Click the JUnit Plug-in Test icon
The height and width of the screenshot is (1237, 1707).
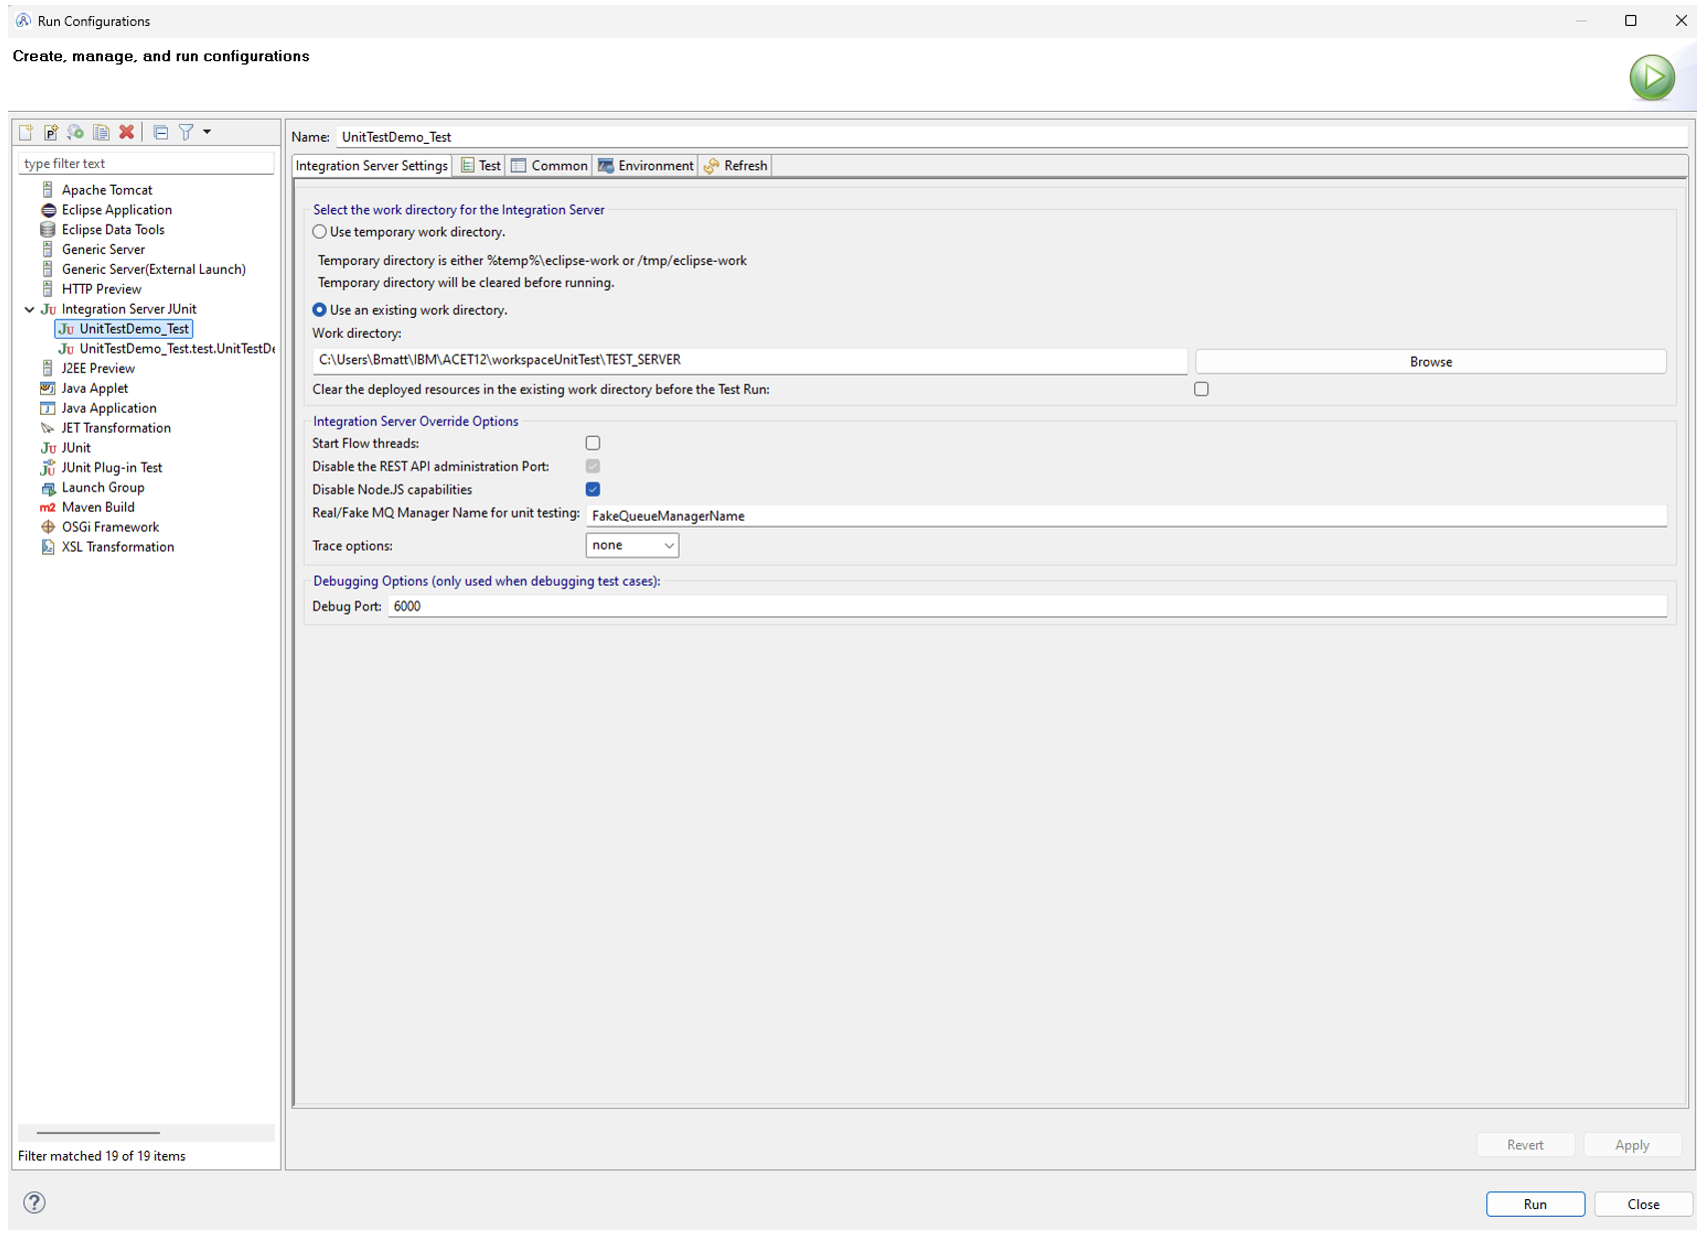click(x=48, y=468)
